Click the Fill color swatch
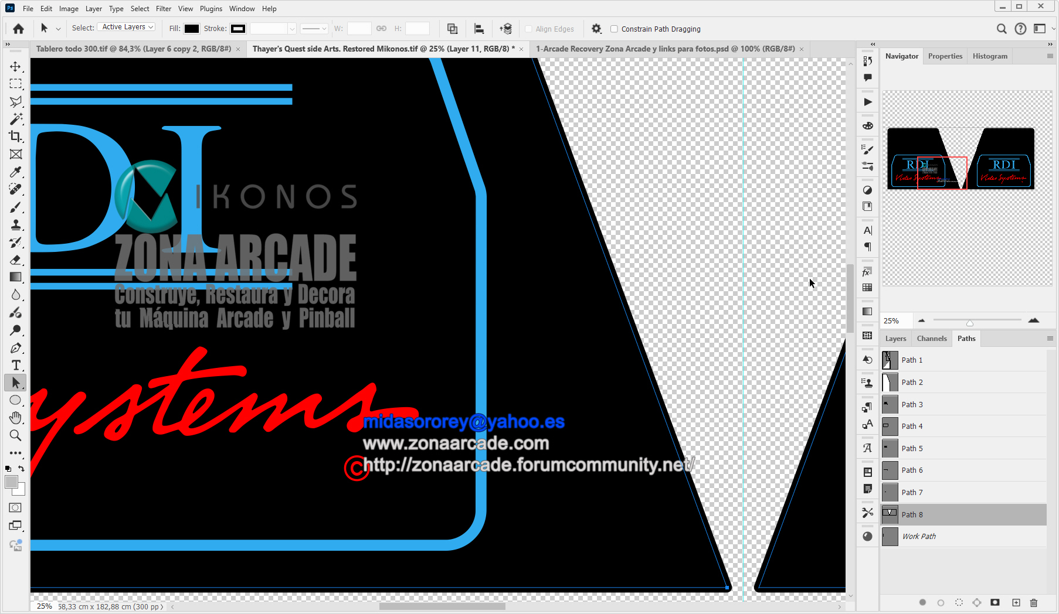This screenshot has height=614, width=1059. point(192,29)
